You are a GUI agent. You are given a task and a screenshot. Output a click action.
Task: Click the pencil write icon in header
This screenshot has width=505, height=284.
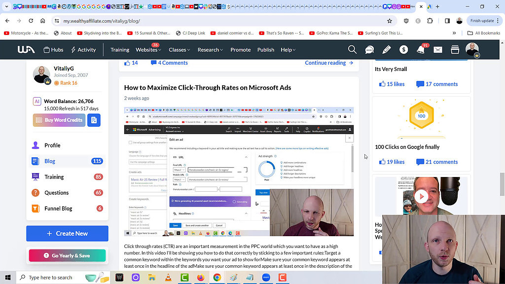pos(387,50)
